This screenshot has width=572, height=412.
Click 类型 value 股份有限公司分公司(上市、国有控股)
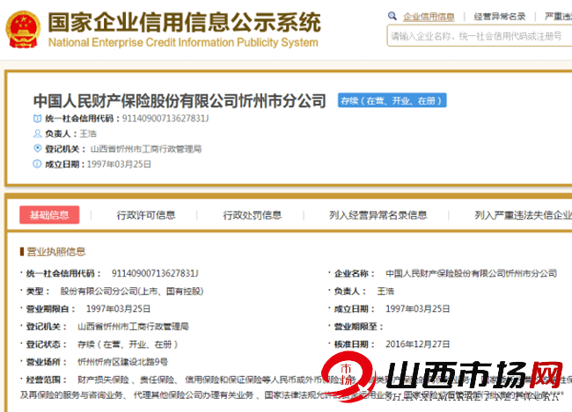point(132,291)
